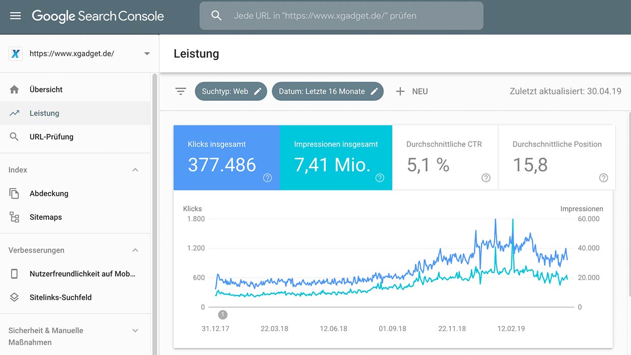Open help icon on Durchschnittliche CTR card
Screen dimensions: 631x355
point(486,178)
